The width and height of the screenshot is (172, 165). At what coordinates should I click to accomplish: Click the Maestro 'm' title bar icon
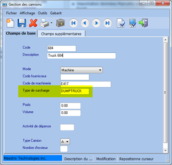(x=5, y=5)
